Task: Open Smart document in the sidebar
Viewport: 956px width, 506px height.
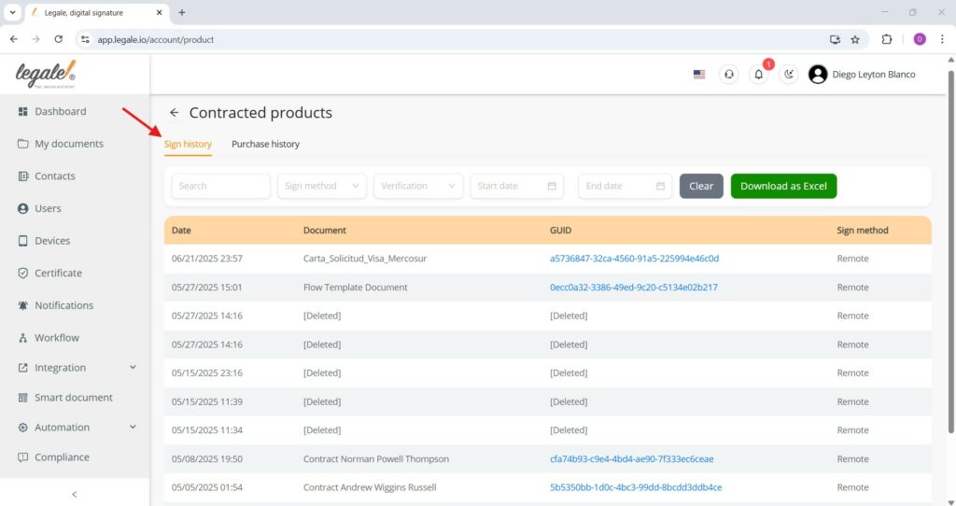Action: 64,398
